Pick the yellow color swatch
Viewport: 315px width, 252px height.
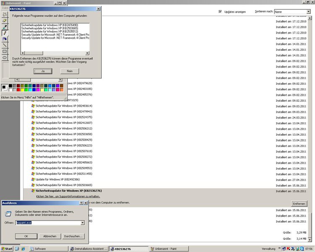22,89
